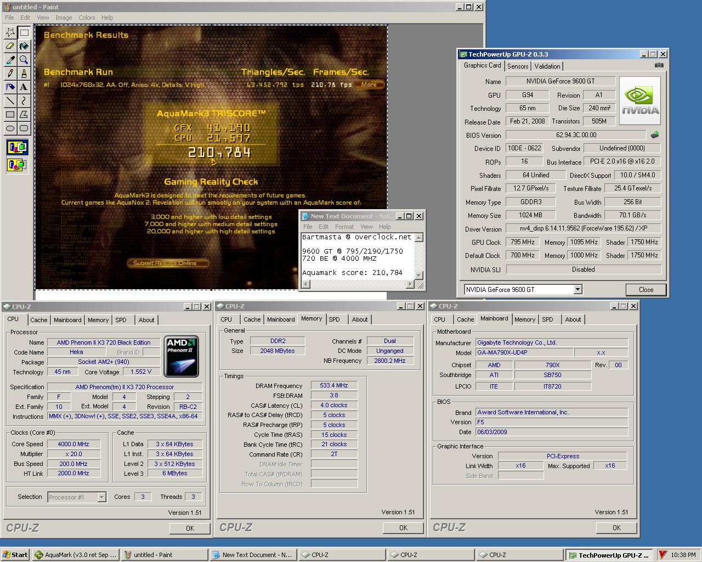This screenshot has height=562, width=702.
Task: Open the GPU selection dropdown in GPU-Z
Action: (578, 289)
